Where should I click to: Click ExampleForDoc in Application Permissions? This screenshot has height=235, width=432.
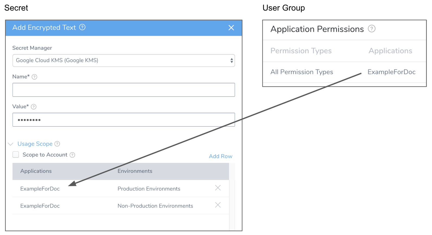392,72
